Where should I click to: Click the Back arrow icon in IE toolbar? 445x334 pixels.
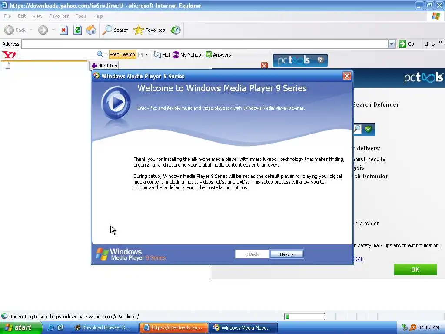[x=9, y=30]
